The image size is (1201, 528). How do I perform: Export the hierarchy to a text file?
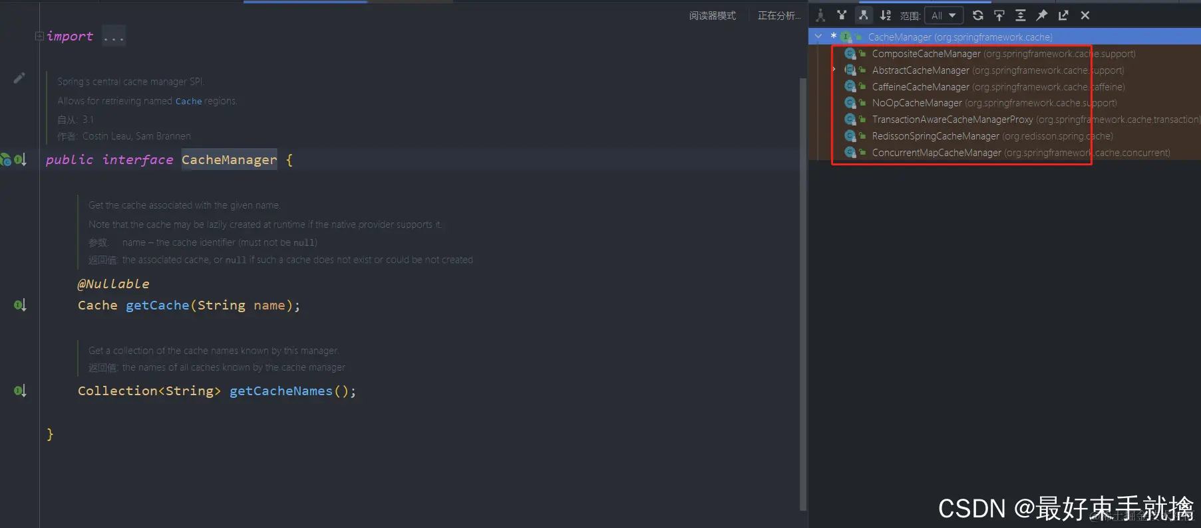click(x=1063, y=15)
